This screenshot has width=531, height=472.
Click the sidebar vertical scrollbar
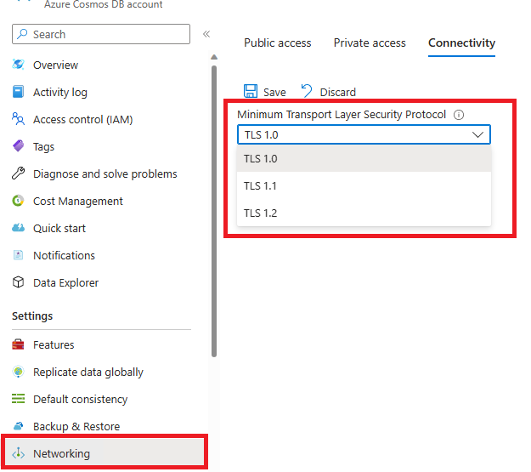point(213,213)
